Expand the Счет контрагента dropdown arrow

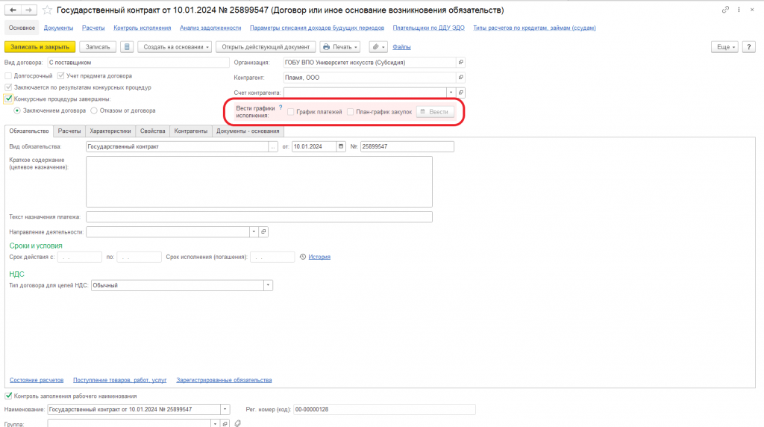point(451,93)
